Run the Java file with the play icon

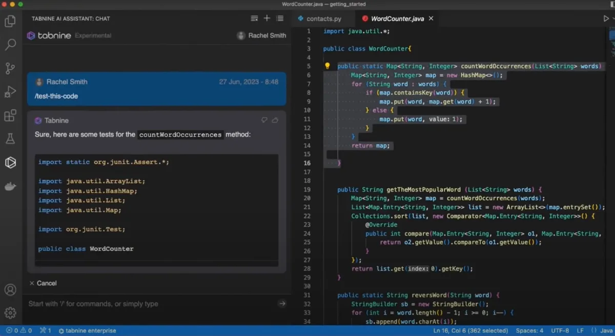tap(606, 18)
